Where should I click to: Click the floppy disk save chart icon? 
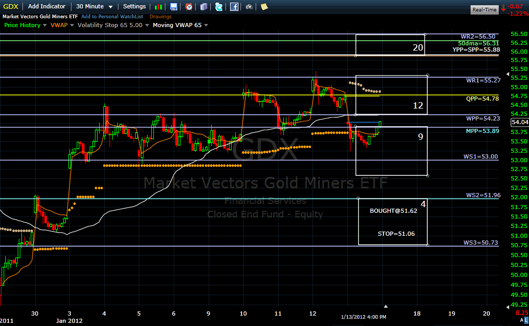click(x=173, y=7)
